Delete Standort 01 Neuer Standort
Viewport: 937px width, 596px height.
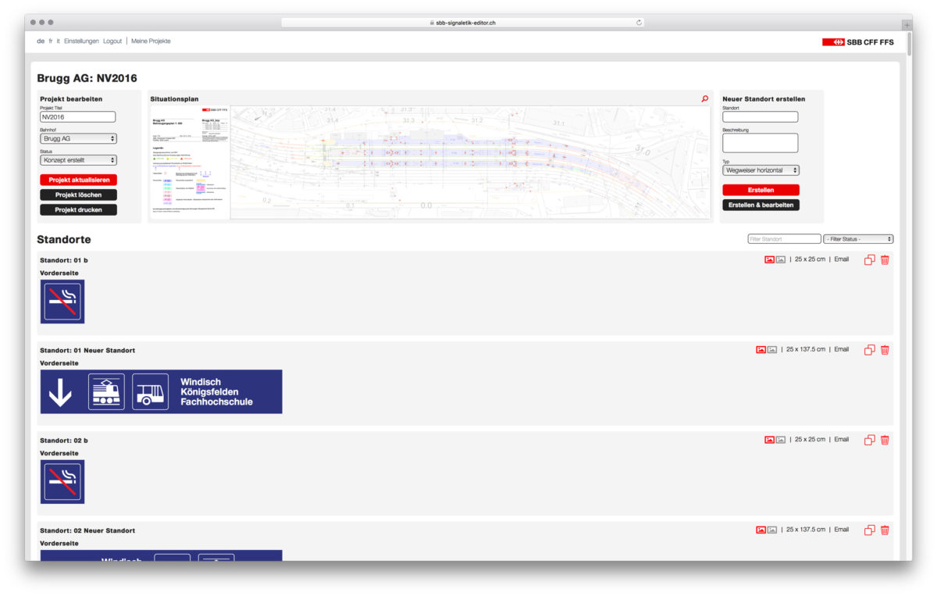click(x=885, y=350)
